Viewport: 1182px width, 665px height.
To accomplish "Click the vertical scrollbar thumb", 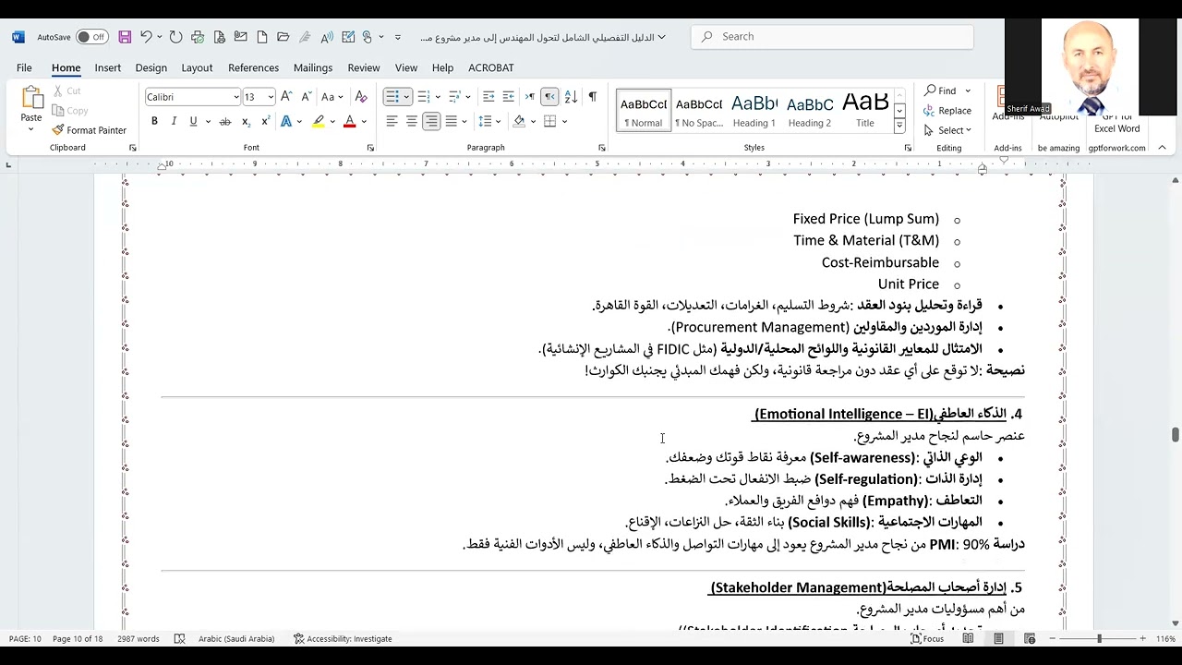I will [1176, 435].
